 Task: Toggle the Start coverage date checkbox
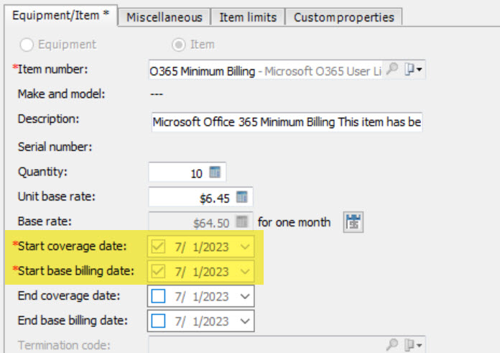pyautogui.click(x=158, y=247)
